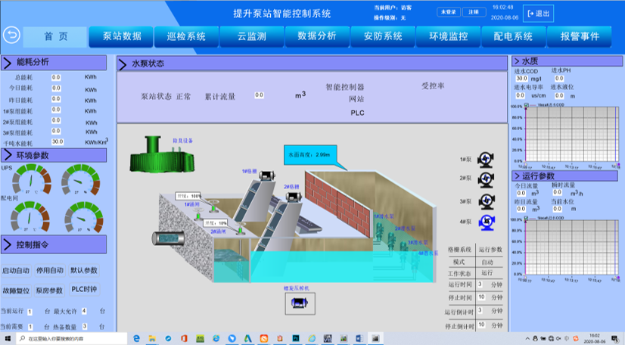Click the 运行时间 minutes input field
This screenshot has width=625, height=345.
pyautogui.click(x=481, y=284)
